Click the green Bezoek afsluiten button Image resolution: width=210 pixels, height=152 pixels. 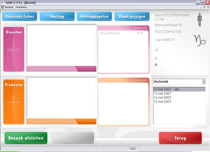(x=26, y=138)
